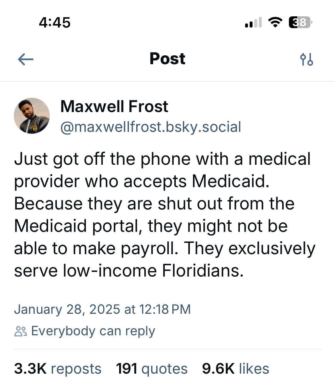Tap the cellular signal bars icon

[253, 22]
